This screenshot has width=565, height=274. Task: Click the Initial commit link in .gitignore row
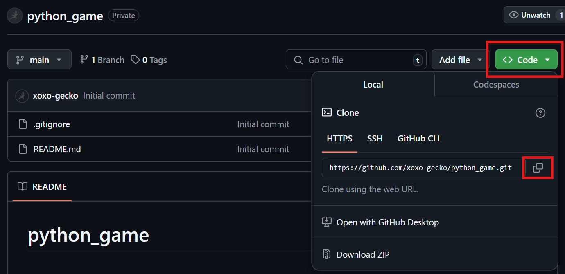tap(263, 124)
